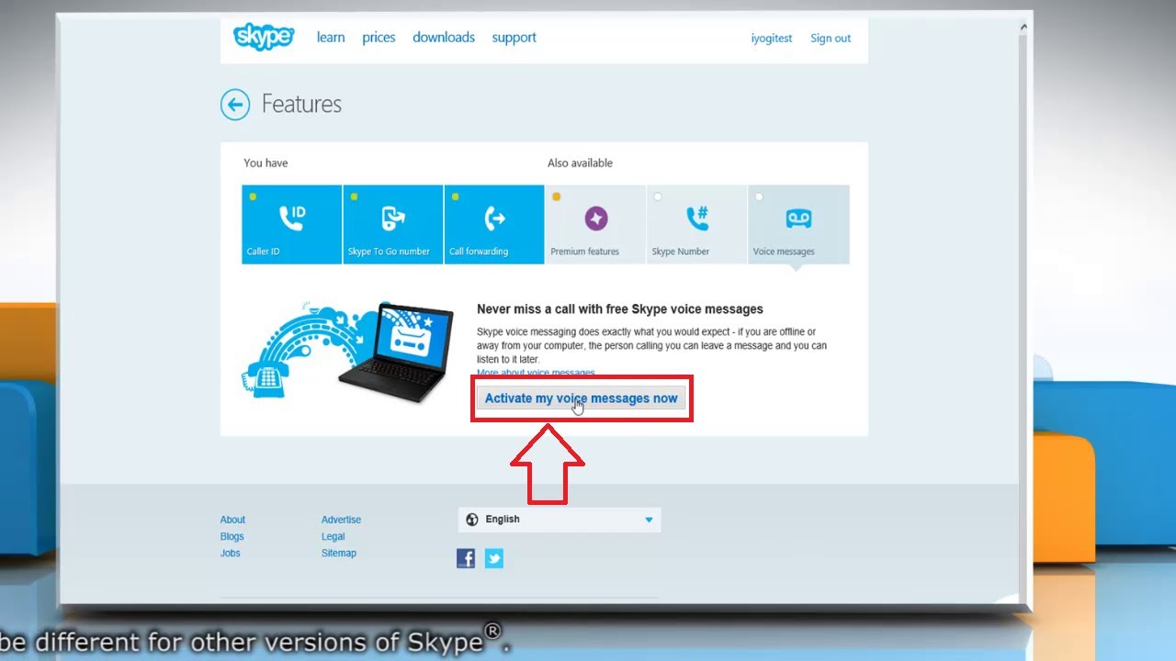Screen dimensions: 1176x661
Task: Open the Twitter icon link
Action: [494, 558]
